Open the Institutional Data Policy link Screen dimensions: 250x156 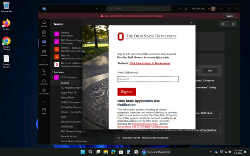pyautogui.click(x=145, y=124)
